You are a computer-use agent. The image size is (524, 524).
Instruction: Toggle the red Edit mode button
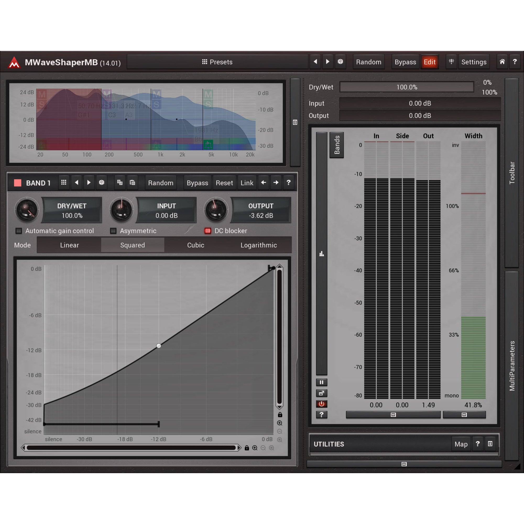430,62
